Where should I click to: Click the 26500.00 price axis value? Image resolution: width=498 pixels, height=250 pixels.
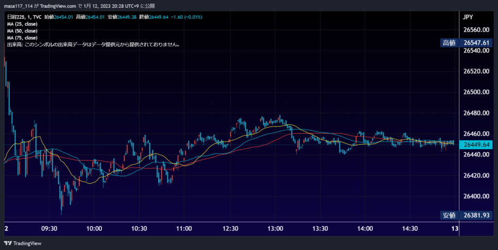point(477,92)
